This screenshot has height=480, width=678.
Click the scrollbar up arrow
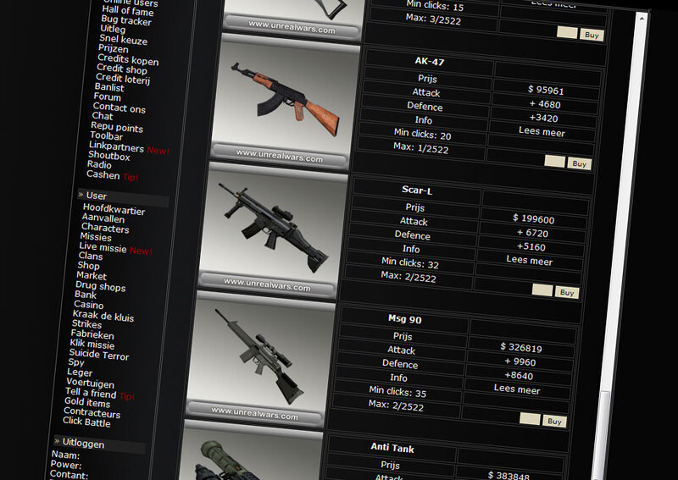point(642,19)
